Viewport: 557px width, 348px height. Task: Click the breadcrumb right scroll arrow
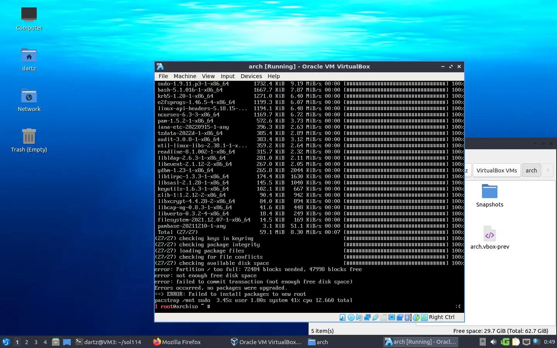[548, 171]
